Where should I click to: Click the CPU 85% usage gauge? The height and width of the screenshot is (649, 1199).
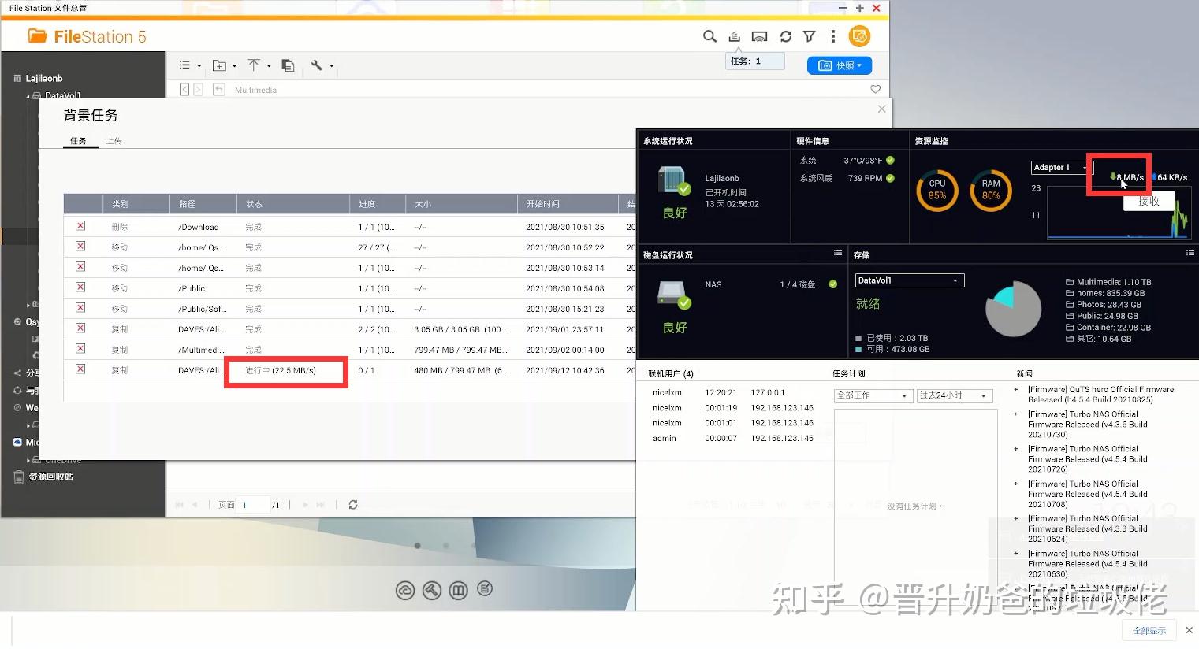(936, 190)
